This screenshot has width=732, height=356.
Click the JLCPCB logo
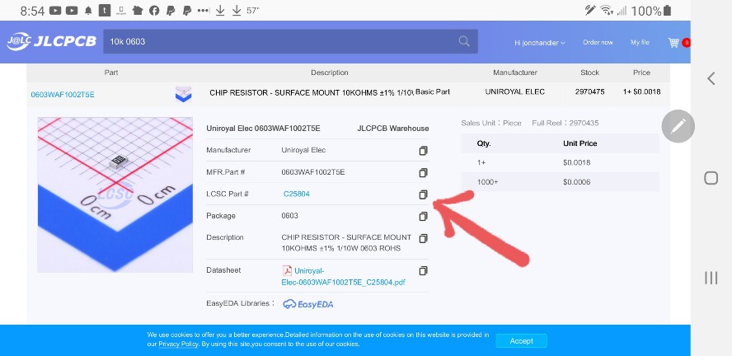pyautogui.click(x=51, y=41)
